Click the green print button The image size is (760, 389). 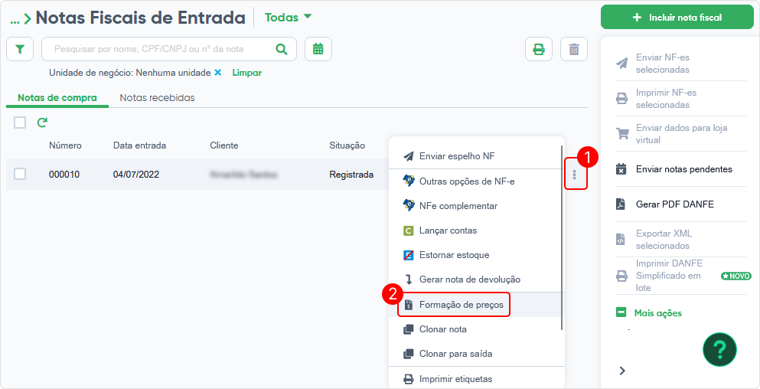coord(539,49)
